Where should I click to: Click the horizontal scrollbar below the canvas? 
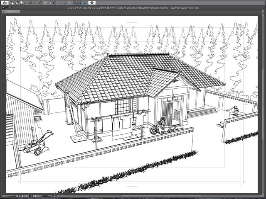click(161, 196)
